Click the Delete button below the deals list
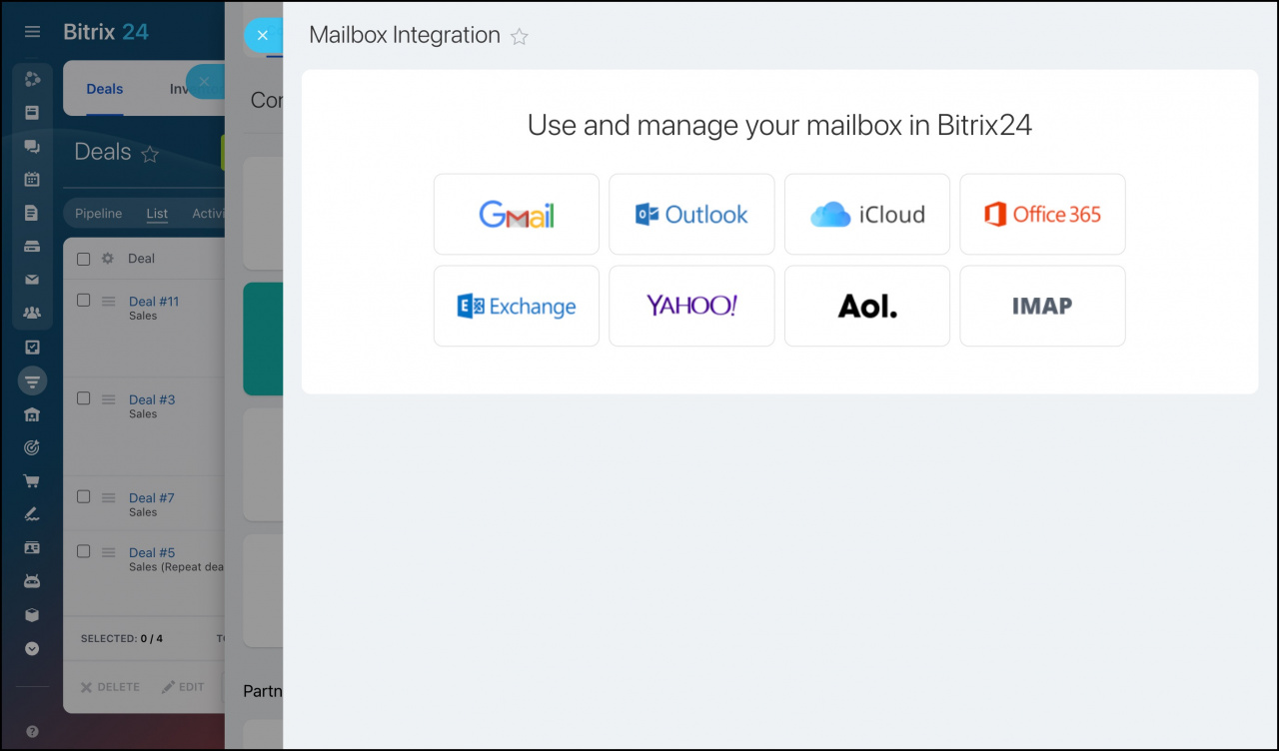The image size is (1279, 751). [x=110, y=687]
